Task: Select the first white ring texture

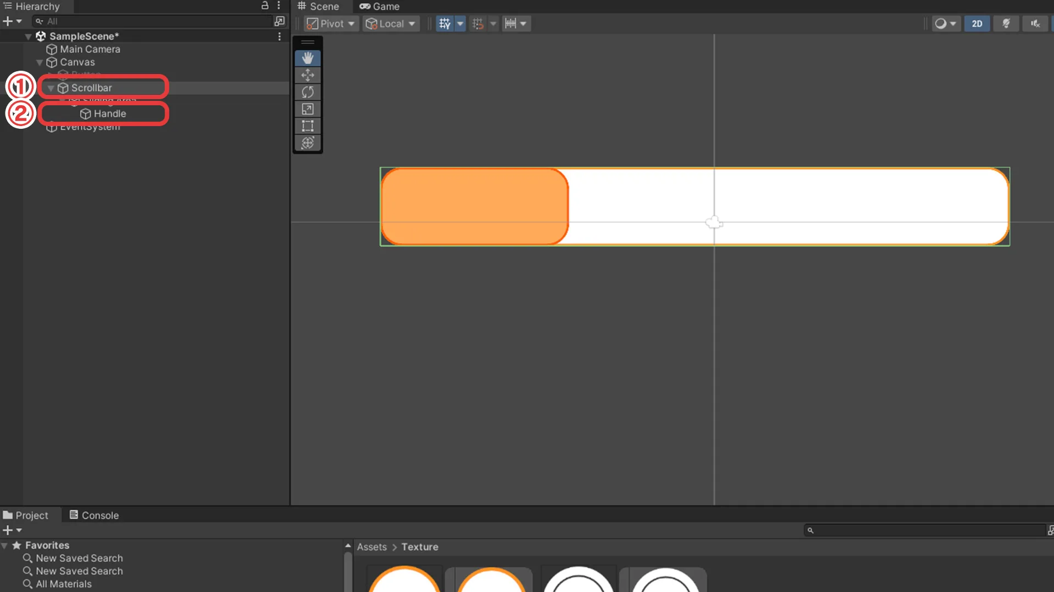Action: click(x=578, y=579)
